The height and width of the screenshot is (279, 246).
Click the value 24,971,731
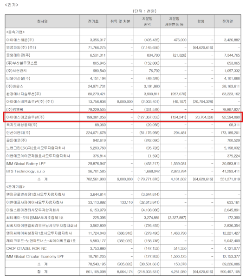pyautogui.click(x=97, y=86)
